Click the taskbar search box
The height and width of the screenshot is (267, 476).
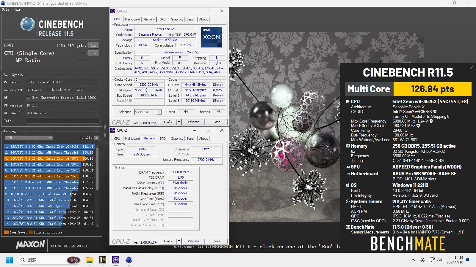pyautogui.click(x=49, y=260)
